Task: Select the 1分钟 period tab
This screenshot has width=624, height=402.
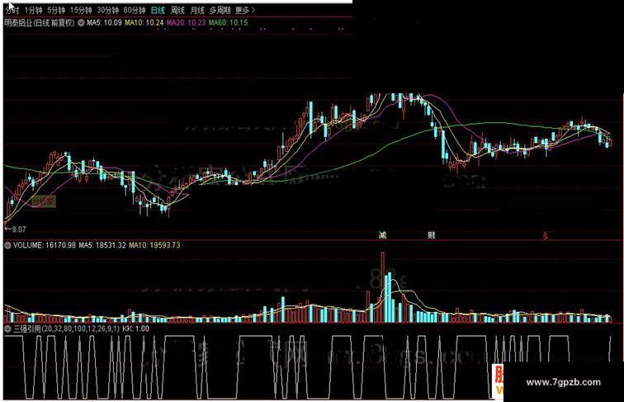Action: tap(33, 10)
